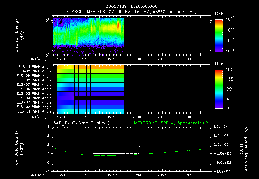
Task: Click the data quality level 0 line segment
Action: (75, 163)
